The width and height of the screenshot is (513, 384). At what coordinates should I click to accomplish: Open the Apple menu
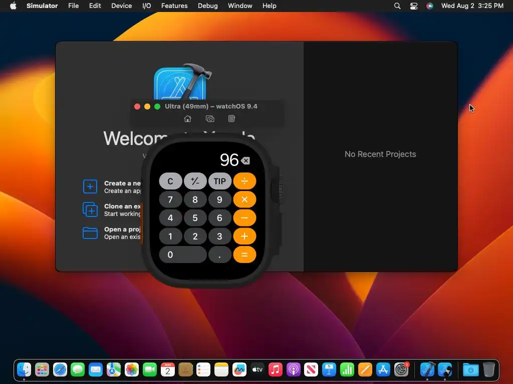coord(13,6)
